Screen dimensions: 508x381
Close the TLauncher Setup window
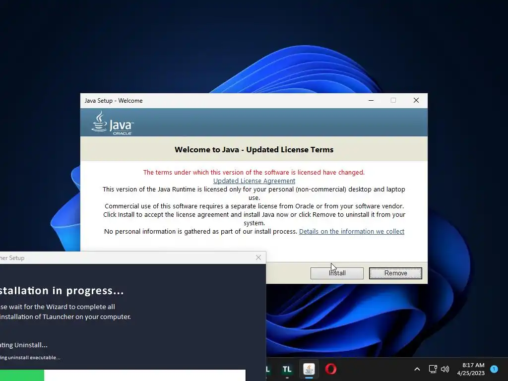point(258,257)
